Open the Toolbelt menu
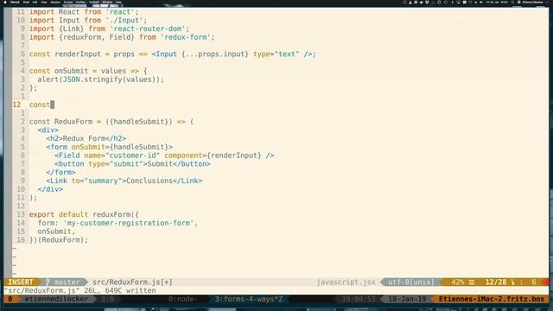The width and height of the screenshot is (553, 311). (x=94, y=2)
